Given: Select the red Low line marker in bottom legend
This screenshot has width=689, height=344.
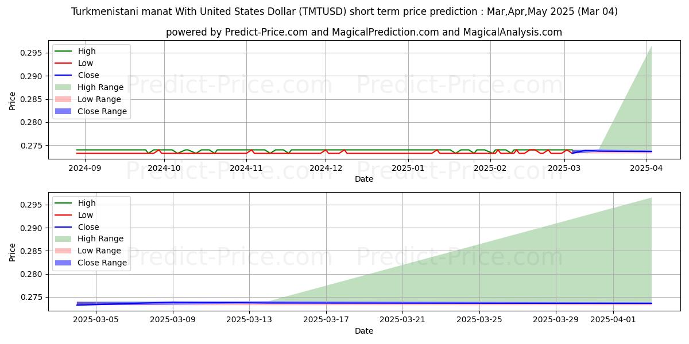Looking at the screenshot, I should click(x=63, y=215).
